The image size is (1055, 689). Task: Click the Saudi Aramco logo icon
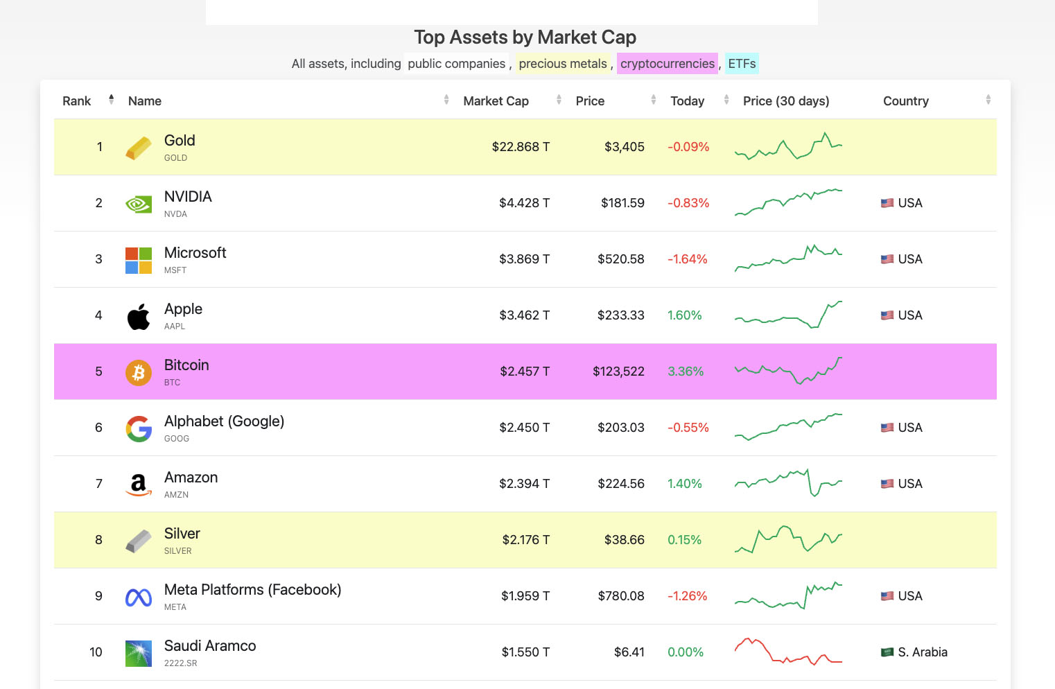[x=139, y=653]
